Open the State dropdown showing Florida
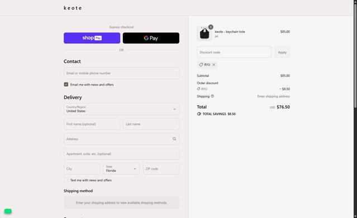357x218 pixels. click(x=121, y=169)
